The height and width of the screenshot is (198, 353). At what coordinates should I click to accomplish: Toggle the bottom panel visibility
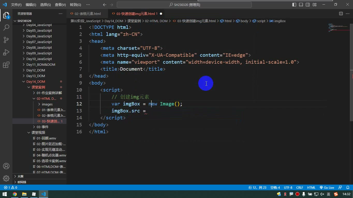301,5
